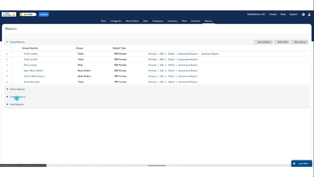Open the Tools Listing report link
Image resolution: width=314 pixels, height=177 pixels.
[x=30, y=54]
